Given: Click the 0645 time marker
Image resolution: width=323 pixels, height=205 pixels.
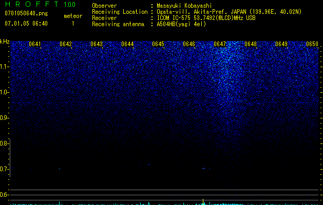Looking at the screenshot, I should pos(158,44).
